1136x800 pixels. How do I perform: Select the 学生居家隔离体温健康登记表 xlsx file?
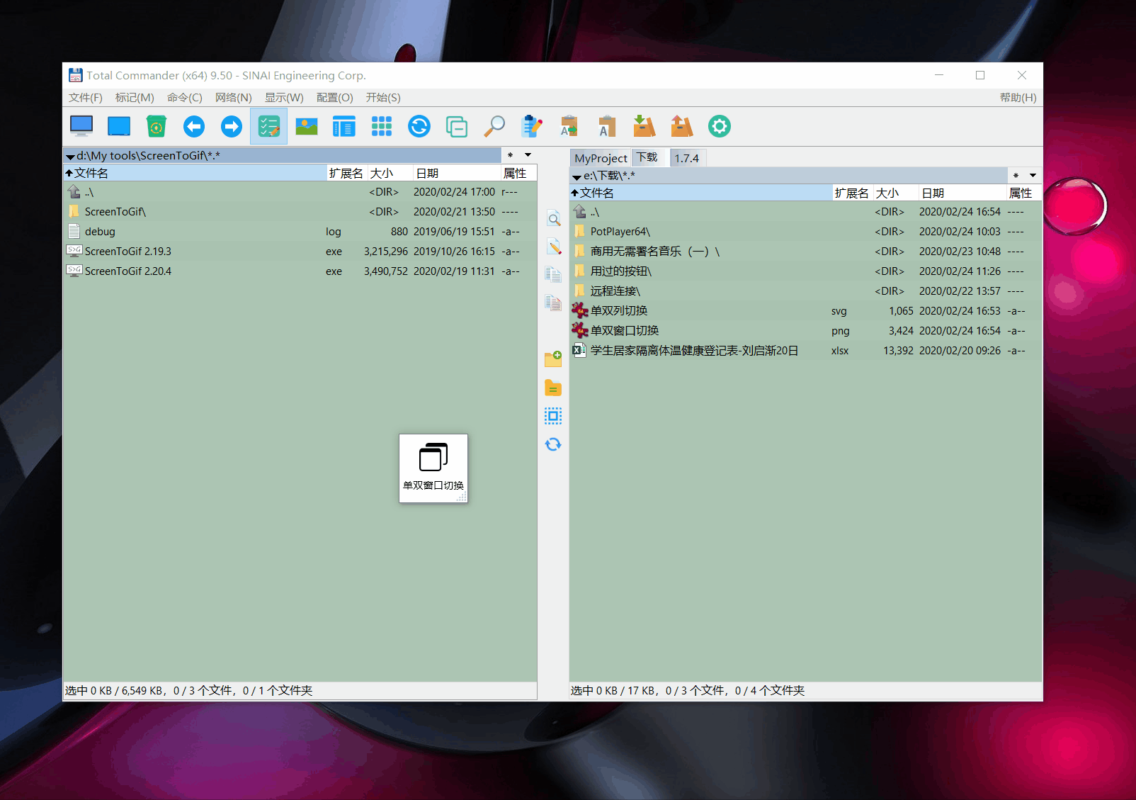coord(805,351)
